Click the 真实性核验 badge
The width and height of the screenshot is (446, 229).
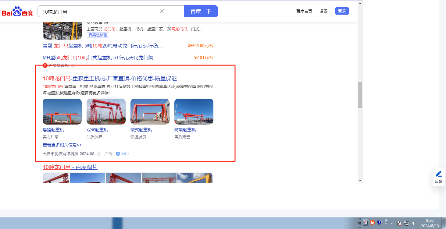(98, 35)
